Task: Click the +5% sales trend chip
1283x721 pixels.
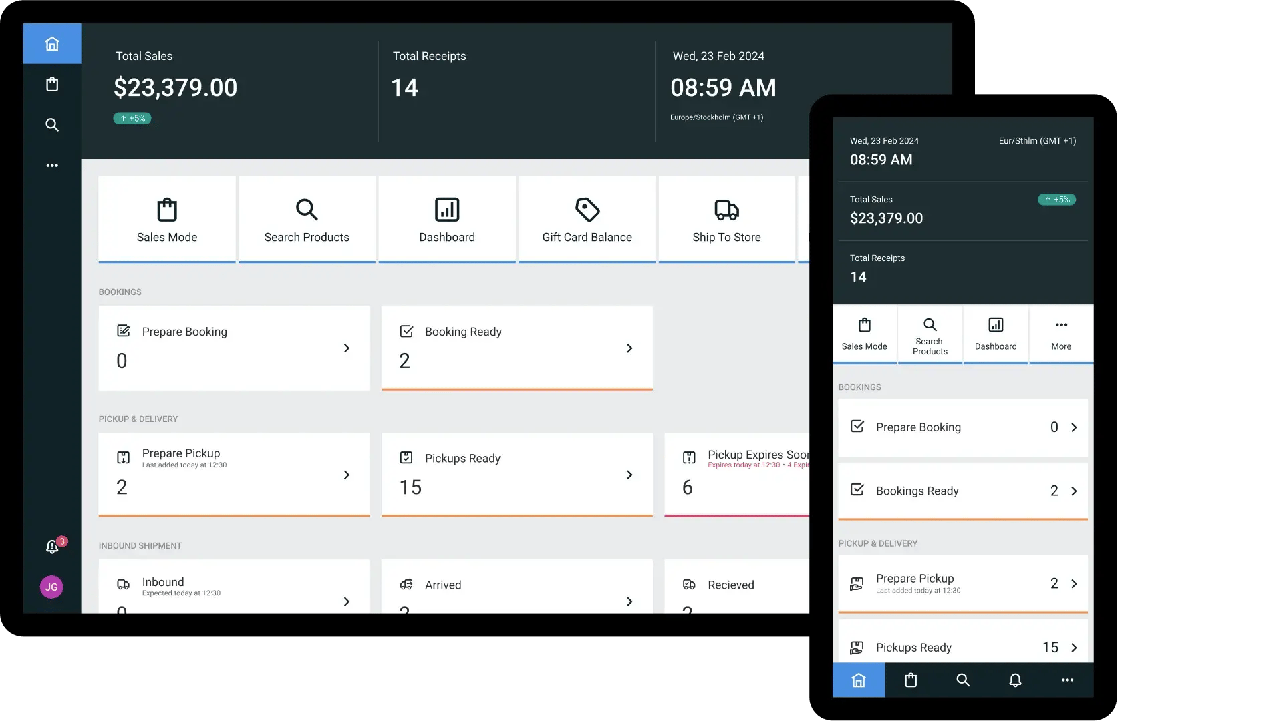Action: coord(132,118)
